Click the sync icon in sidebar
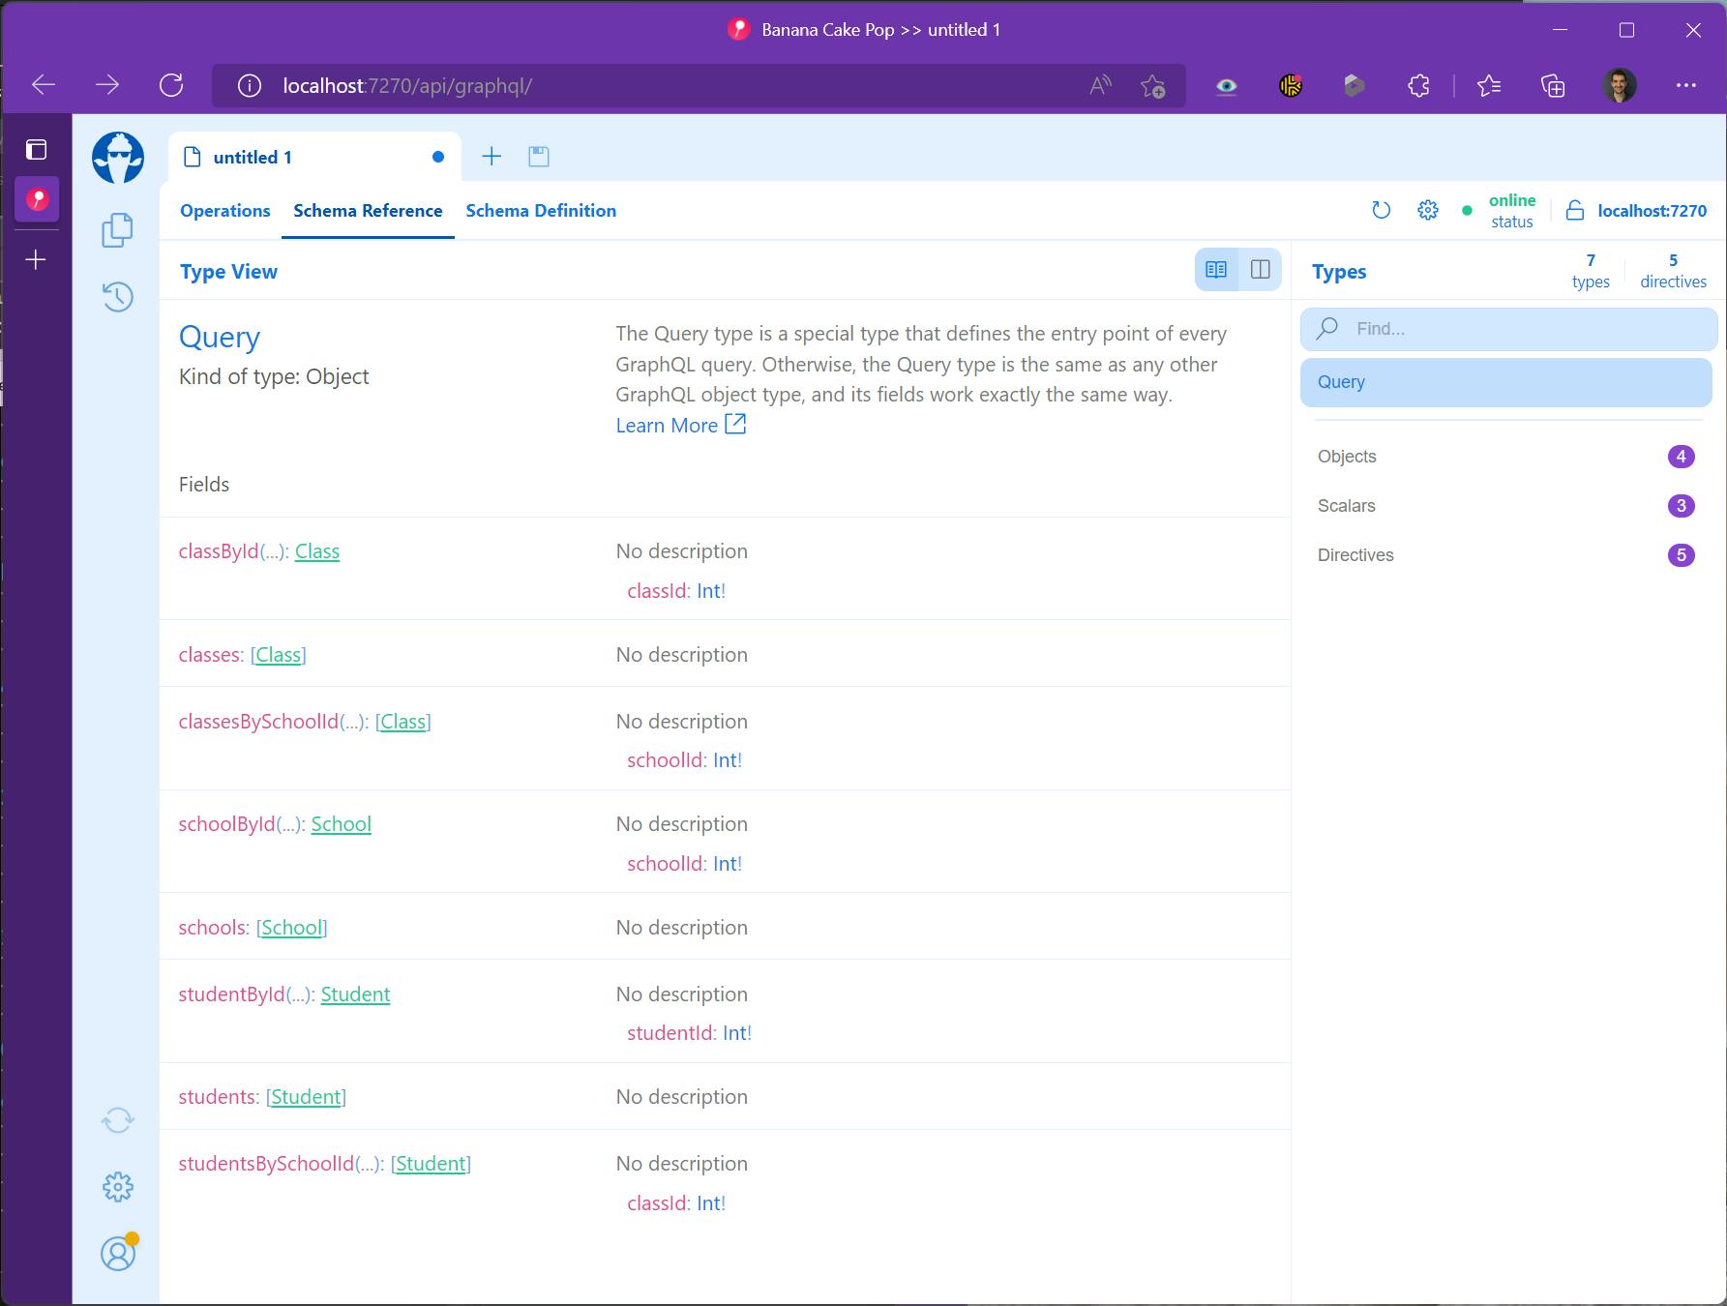Image resolution: width=1727 pixels, height=1306 pixels. [x=117, y=1120]
